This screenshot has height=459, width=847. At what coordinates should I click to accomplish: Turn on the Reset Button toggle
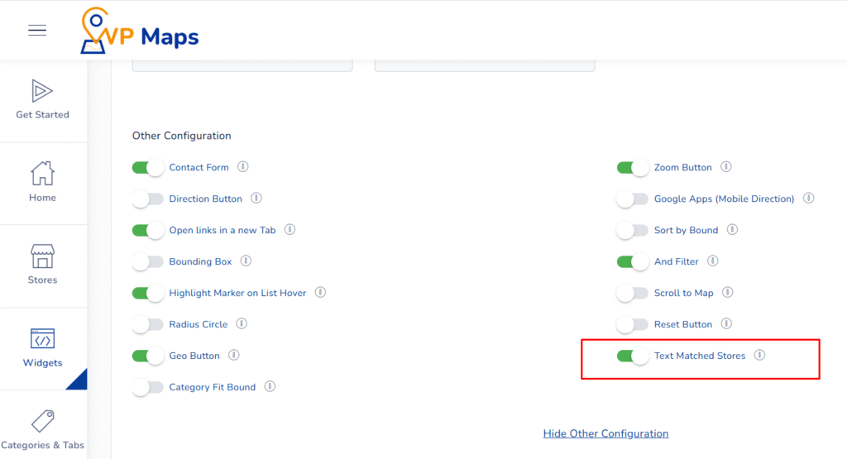(x=633, y=324)
